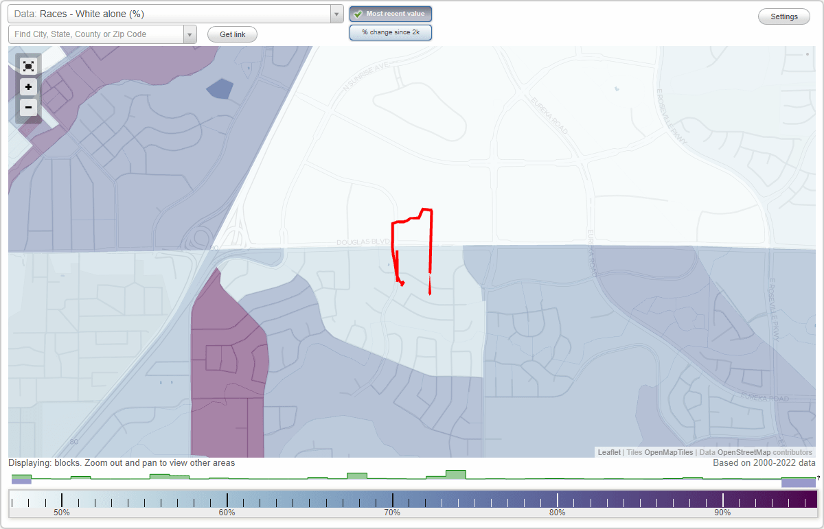Zoom out using the minus icon
Screen dimensions: 824x529
pos(28,108)
